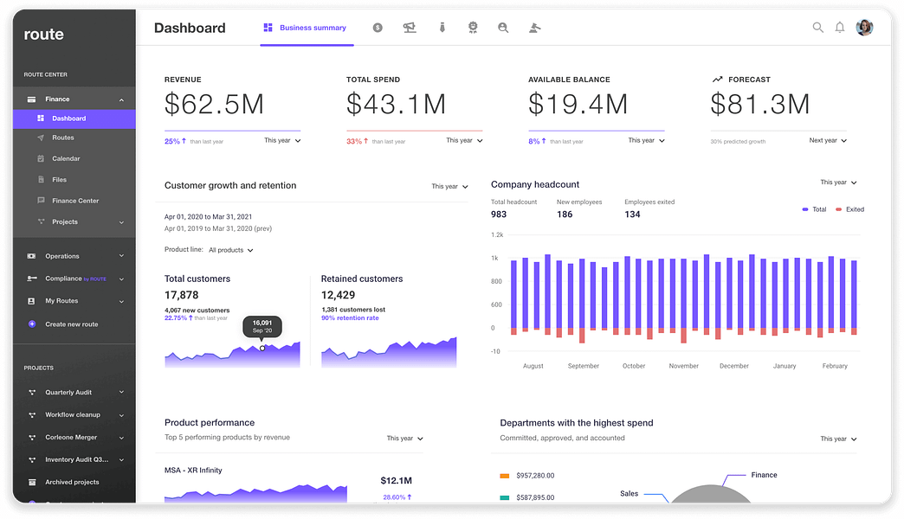Expand the Corleone Merger project
Screen dimensions: 904x519
121,438
